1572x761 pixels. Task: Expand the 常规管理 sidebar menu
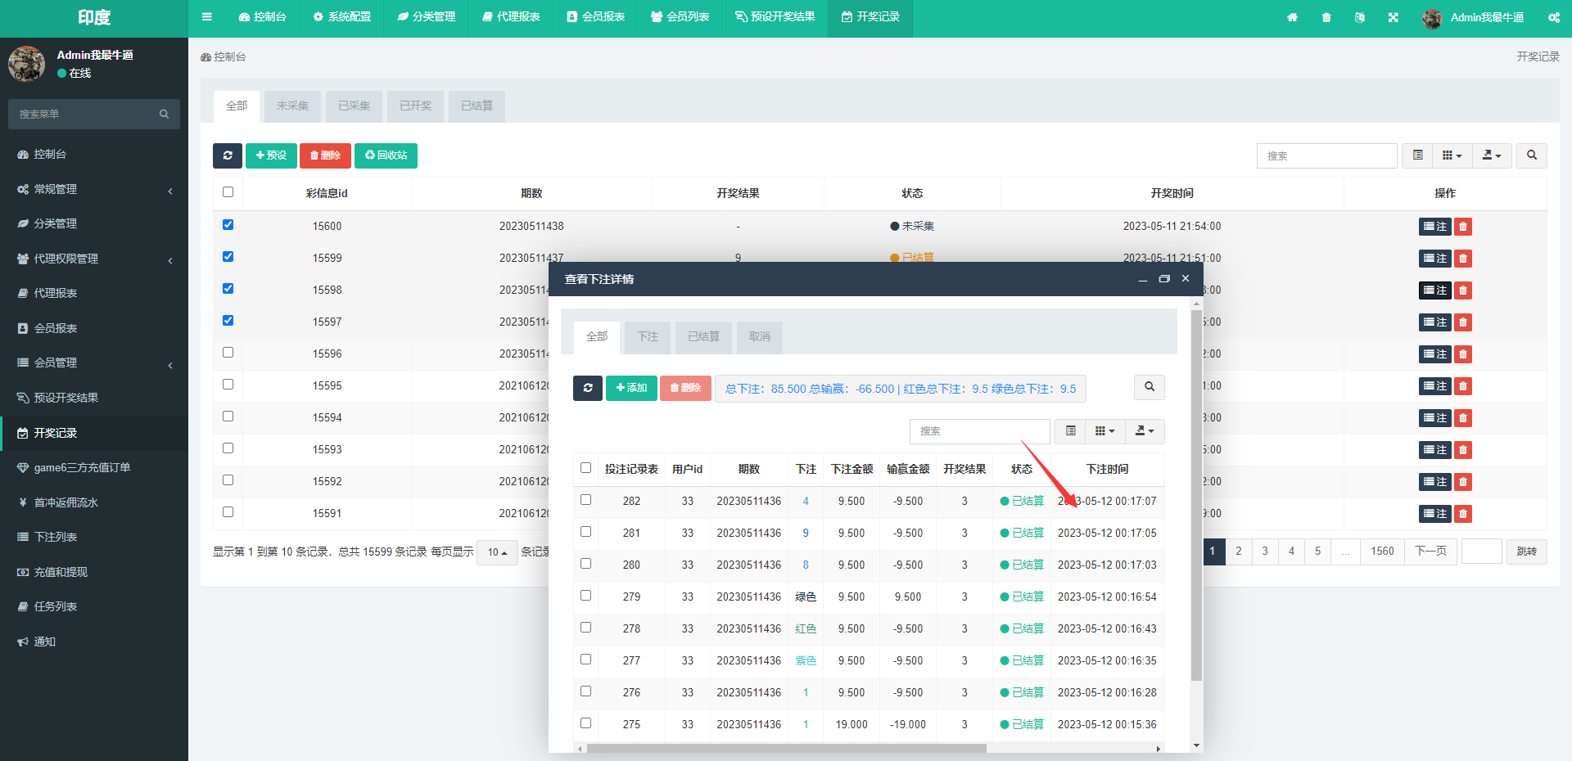[x=94, y=189]
